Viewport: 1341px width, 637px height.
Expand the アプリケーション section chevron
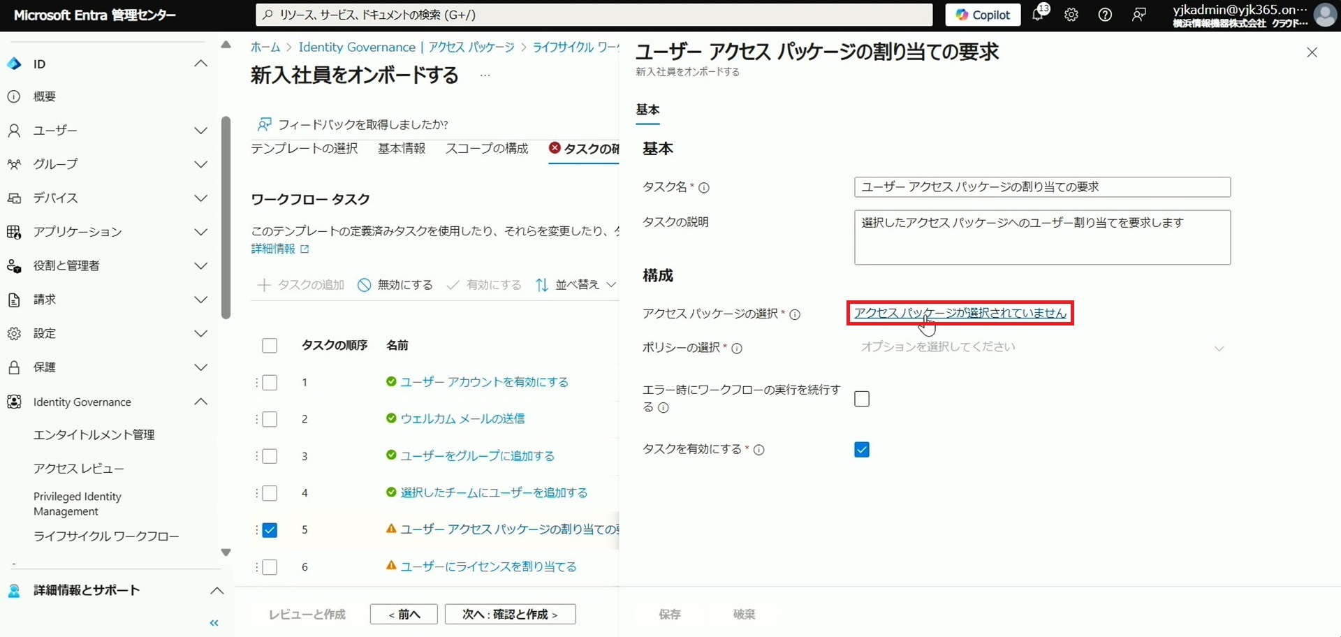point(200,232)
